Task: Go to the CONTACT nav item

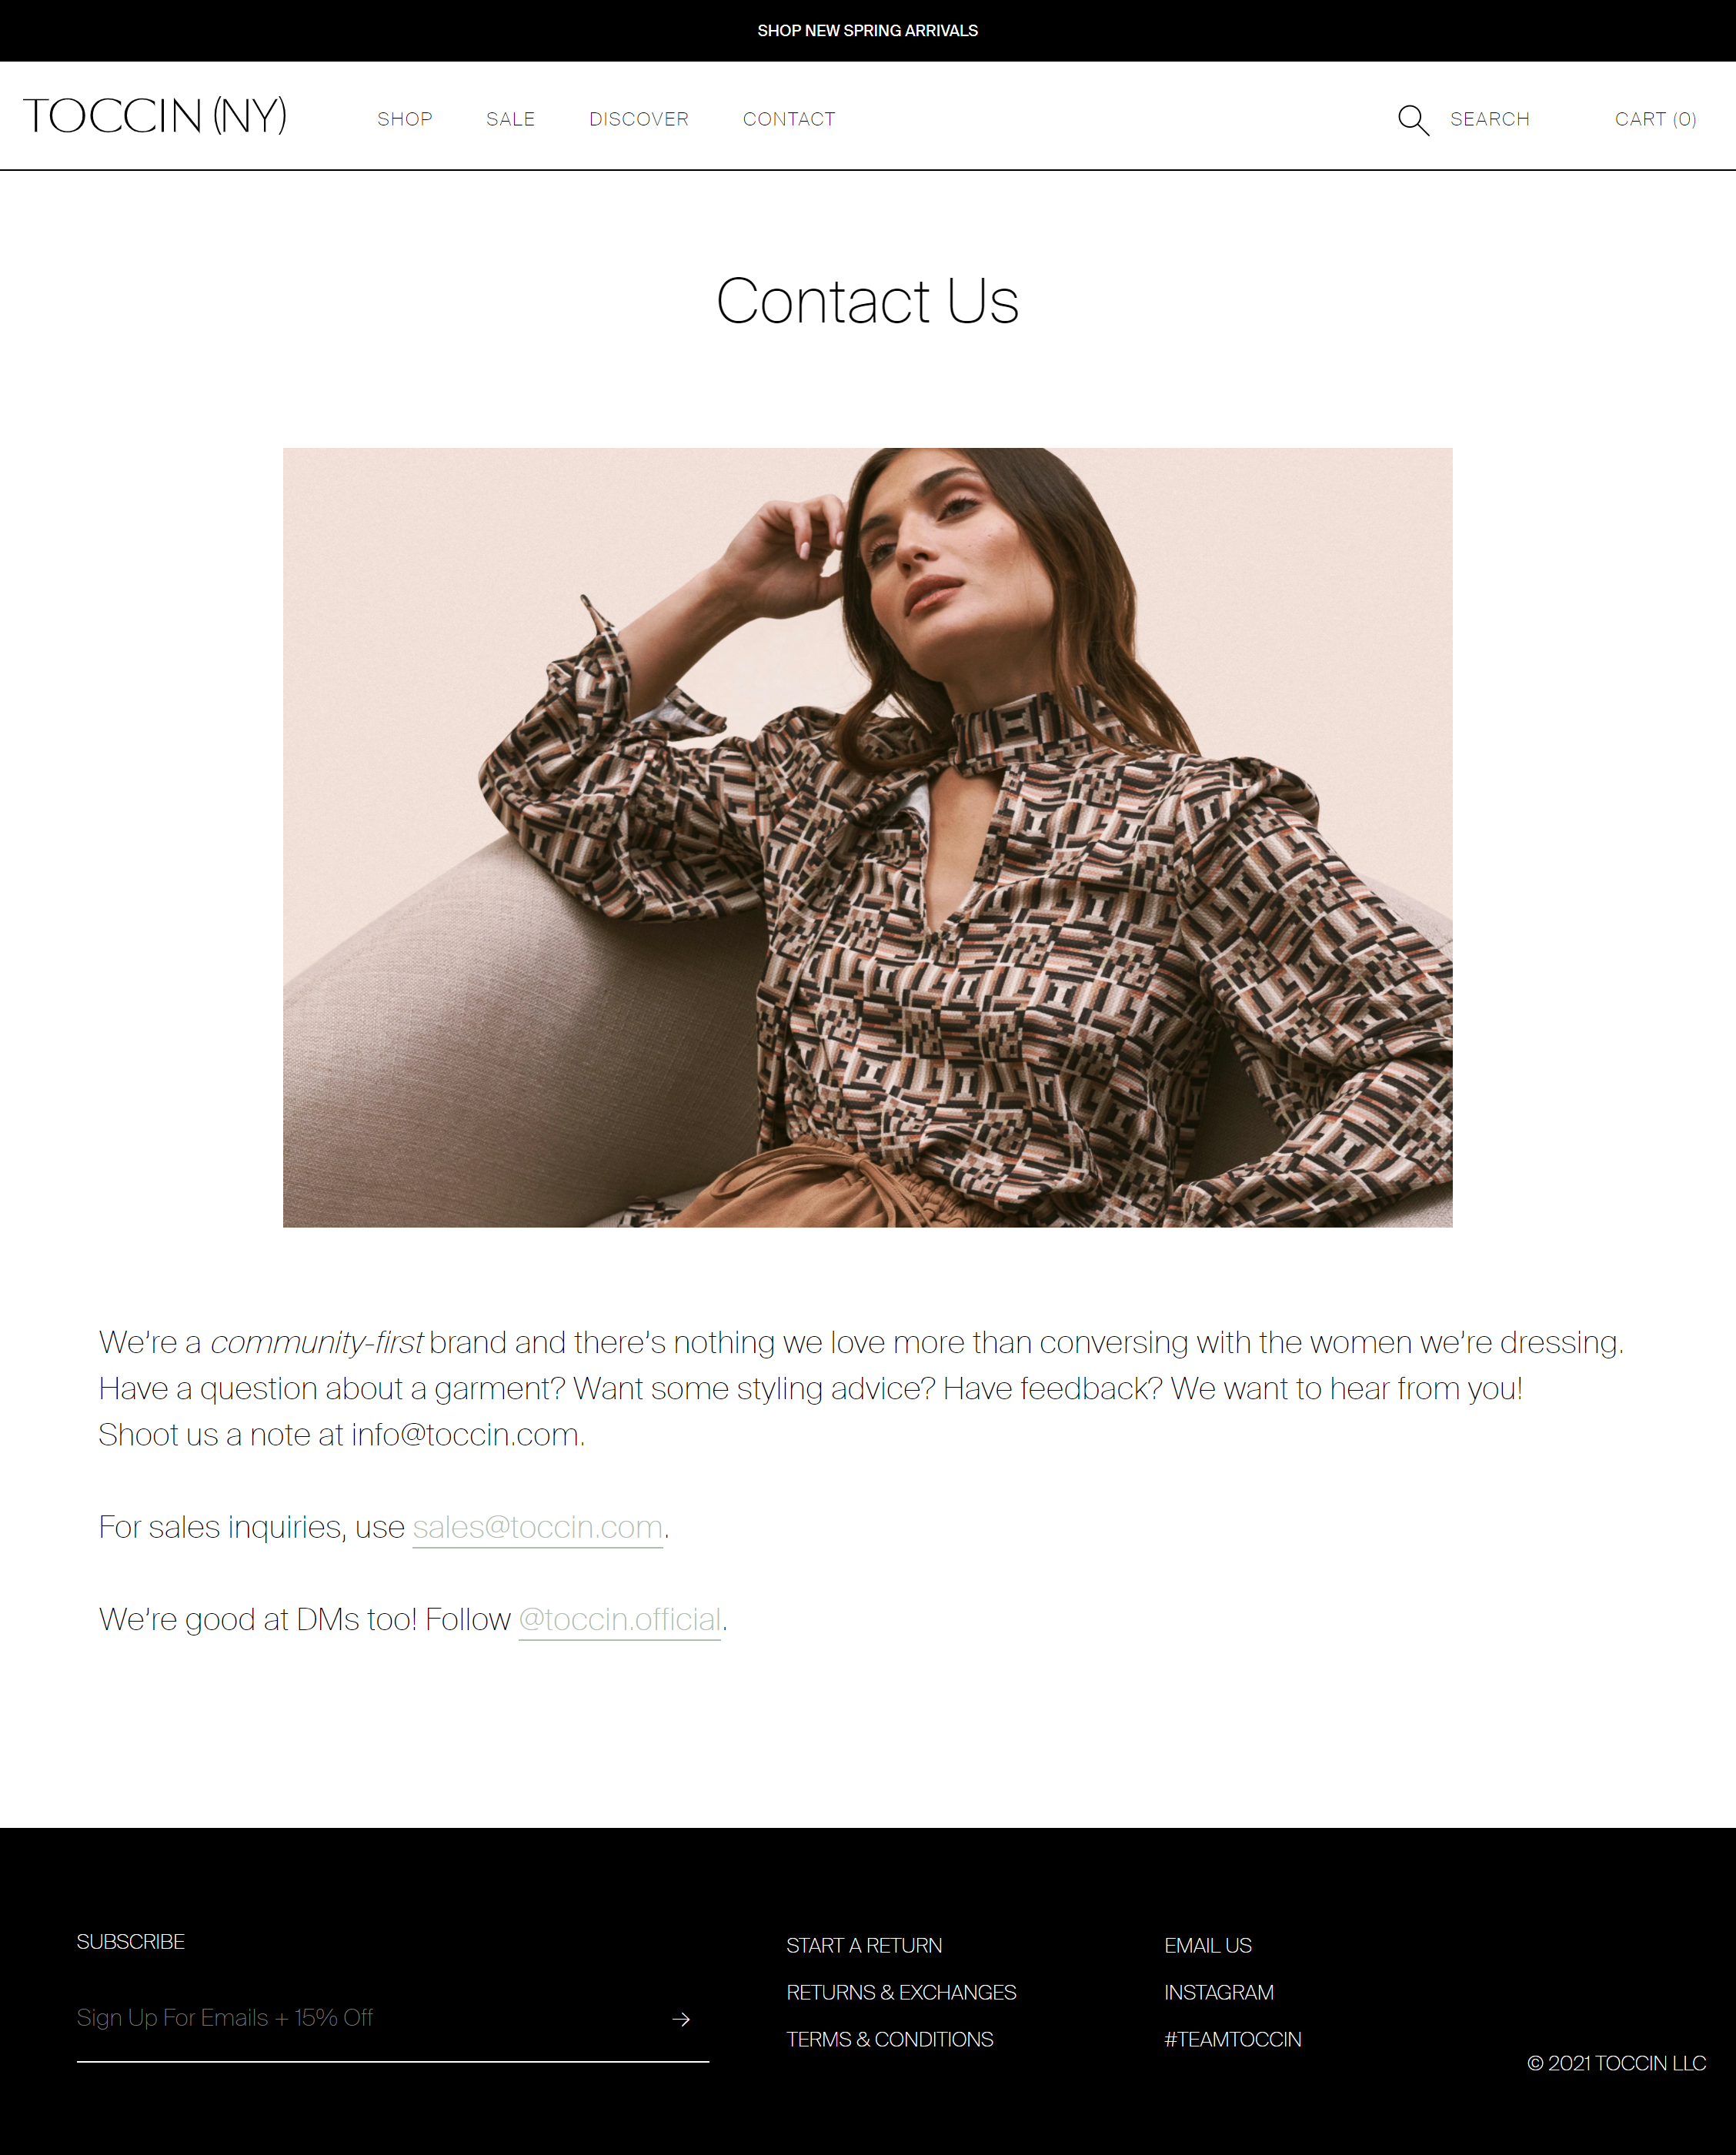Action: pyautogui.click(x=789, y=119)
